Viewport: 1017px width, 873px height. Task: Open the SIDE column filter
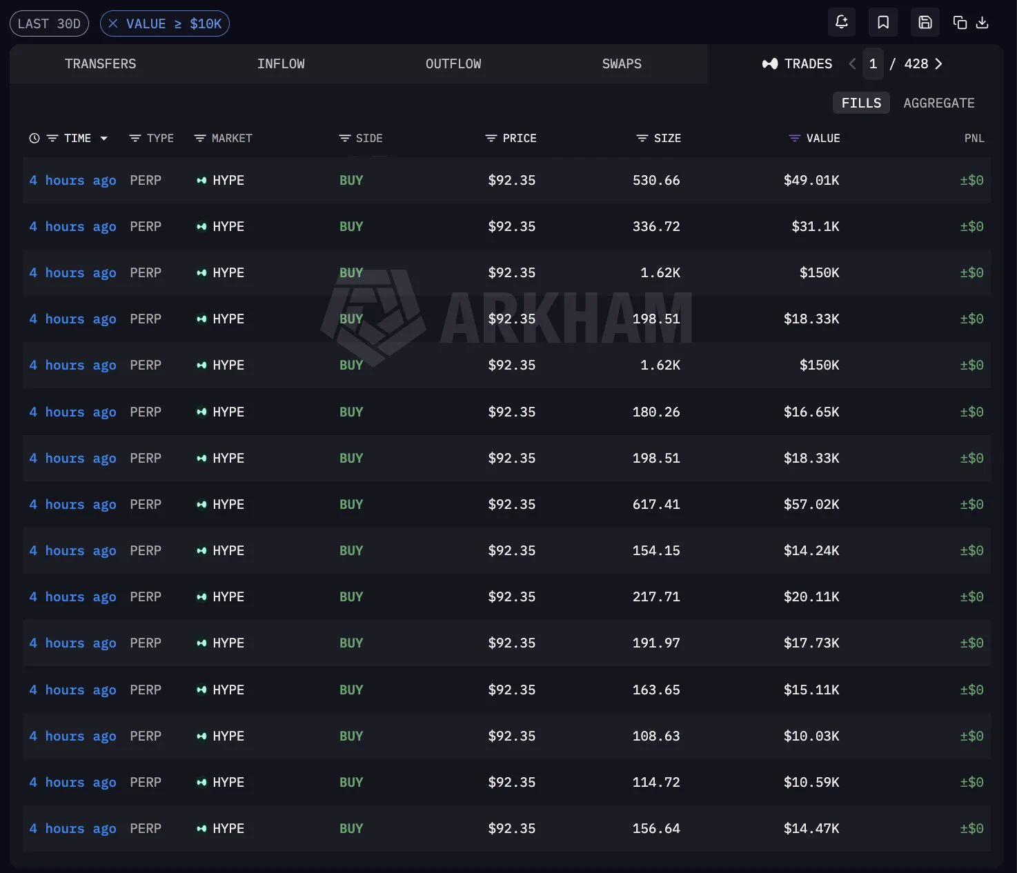[345, 138]
